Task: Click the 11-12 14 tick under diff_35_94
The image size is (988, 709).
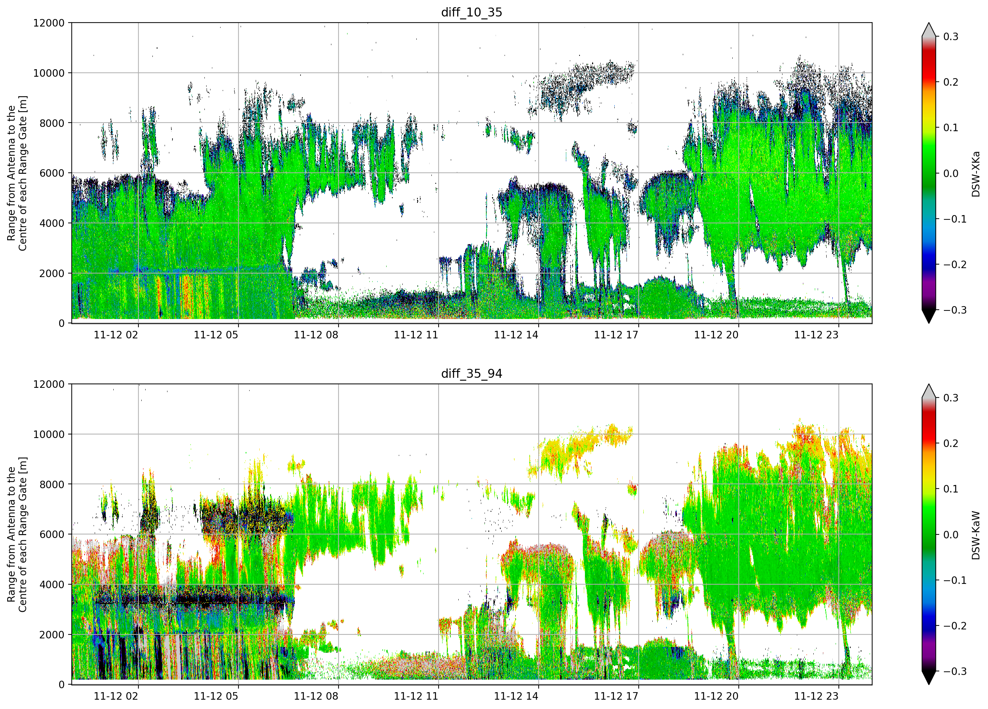Action: click(516, 696)
